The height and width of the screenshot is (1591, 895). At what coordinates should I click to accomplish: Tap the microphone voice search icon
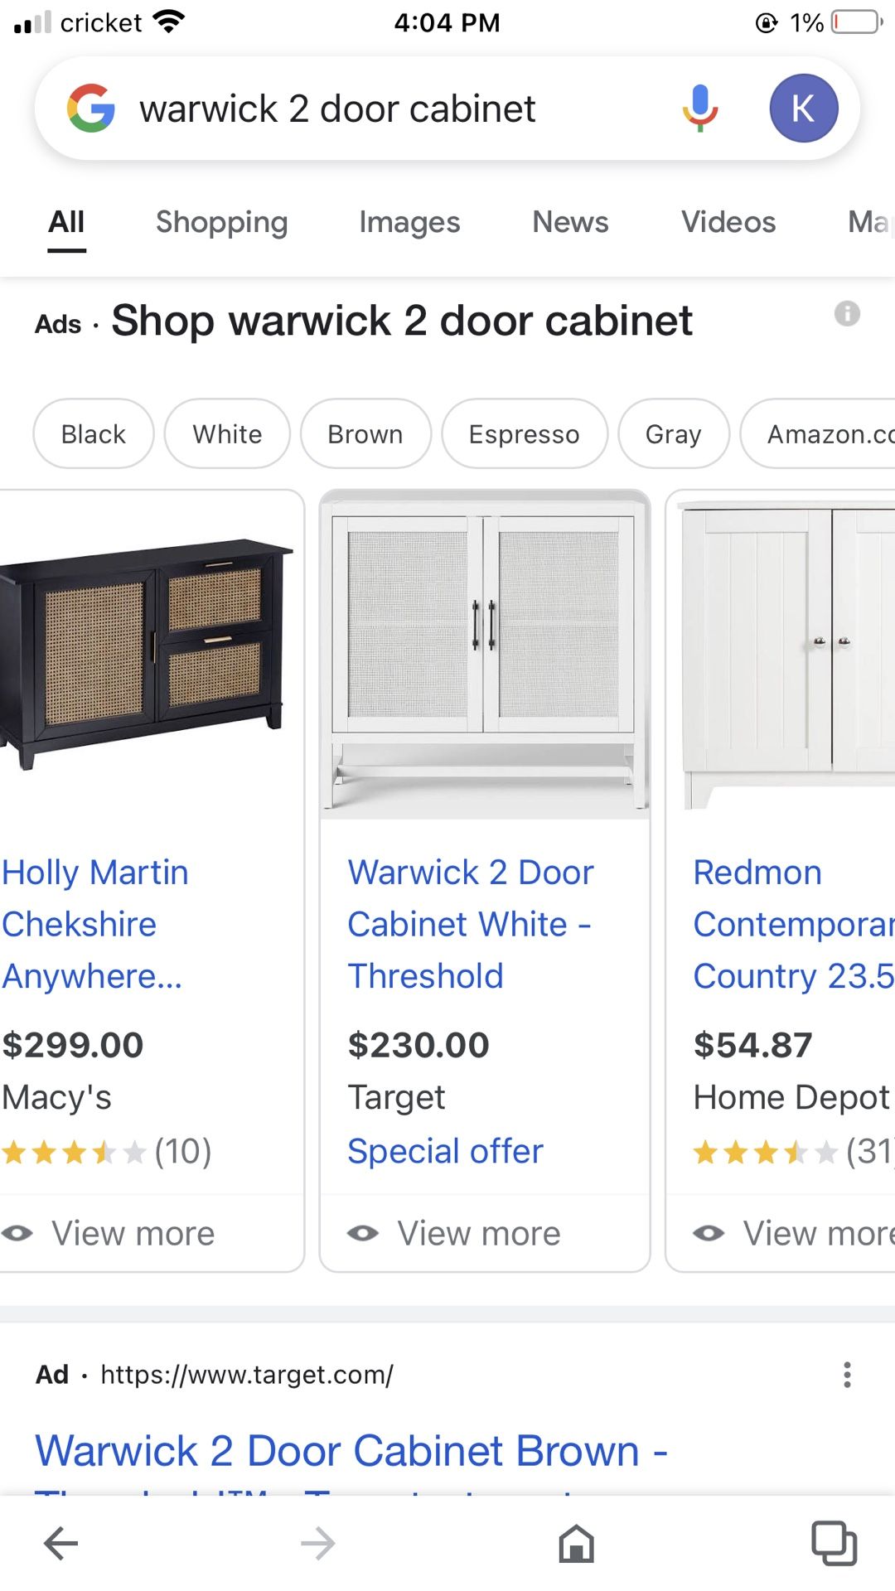click(x=700, y=109)
